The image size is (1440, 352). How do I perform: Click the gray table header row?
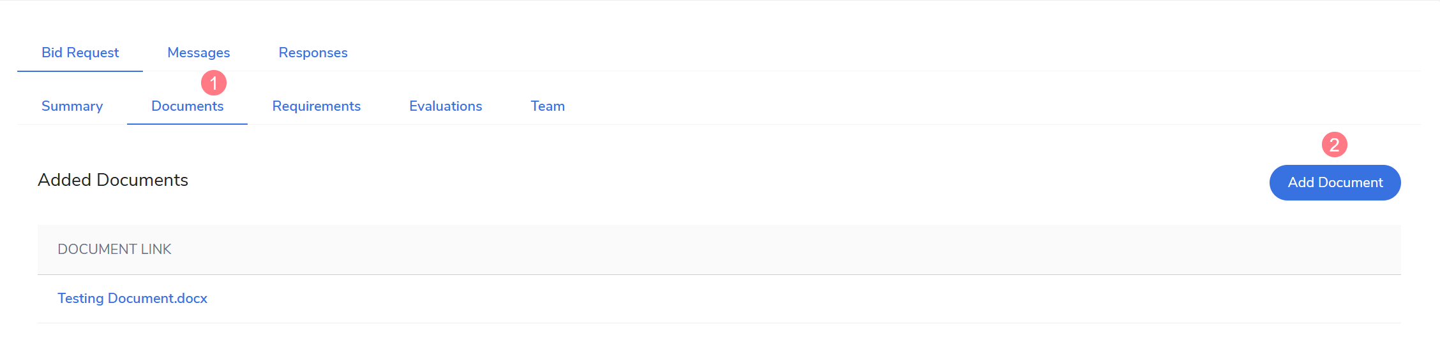[x=719, y=250]
